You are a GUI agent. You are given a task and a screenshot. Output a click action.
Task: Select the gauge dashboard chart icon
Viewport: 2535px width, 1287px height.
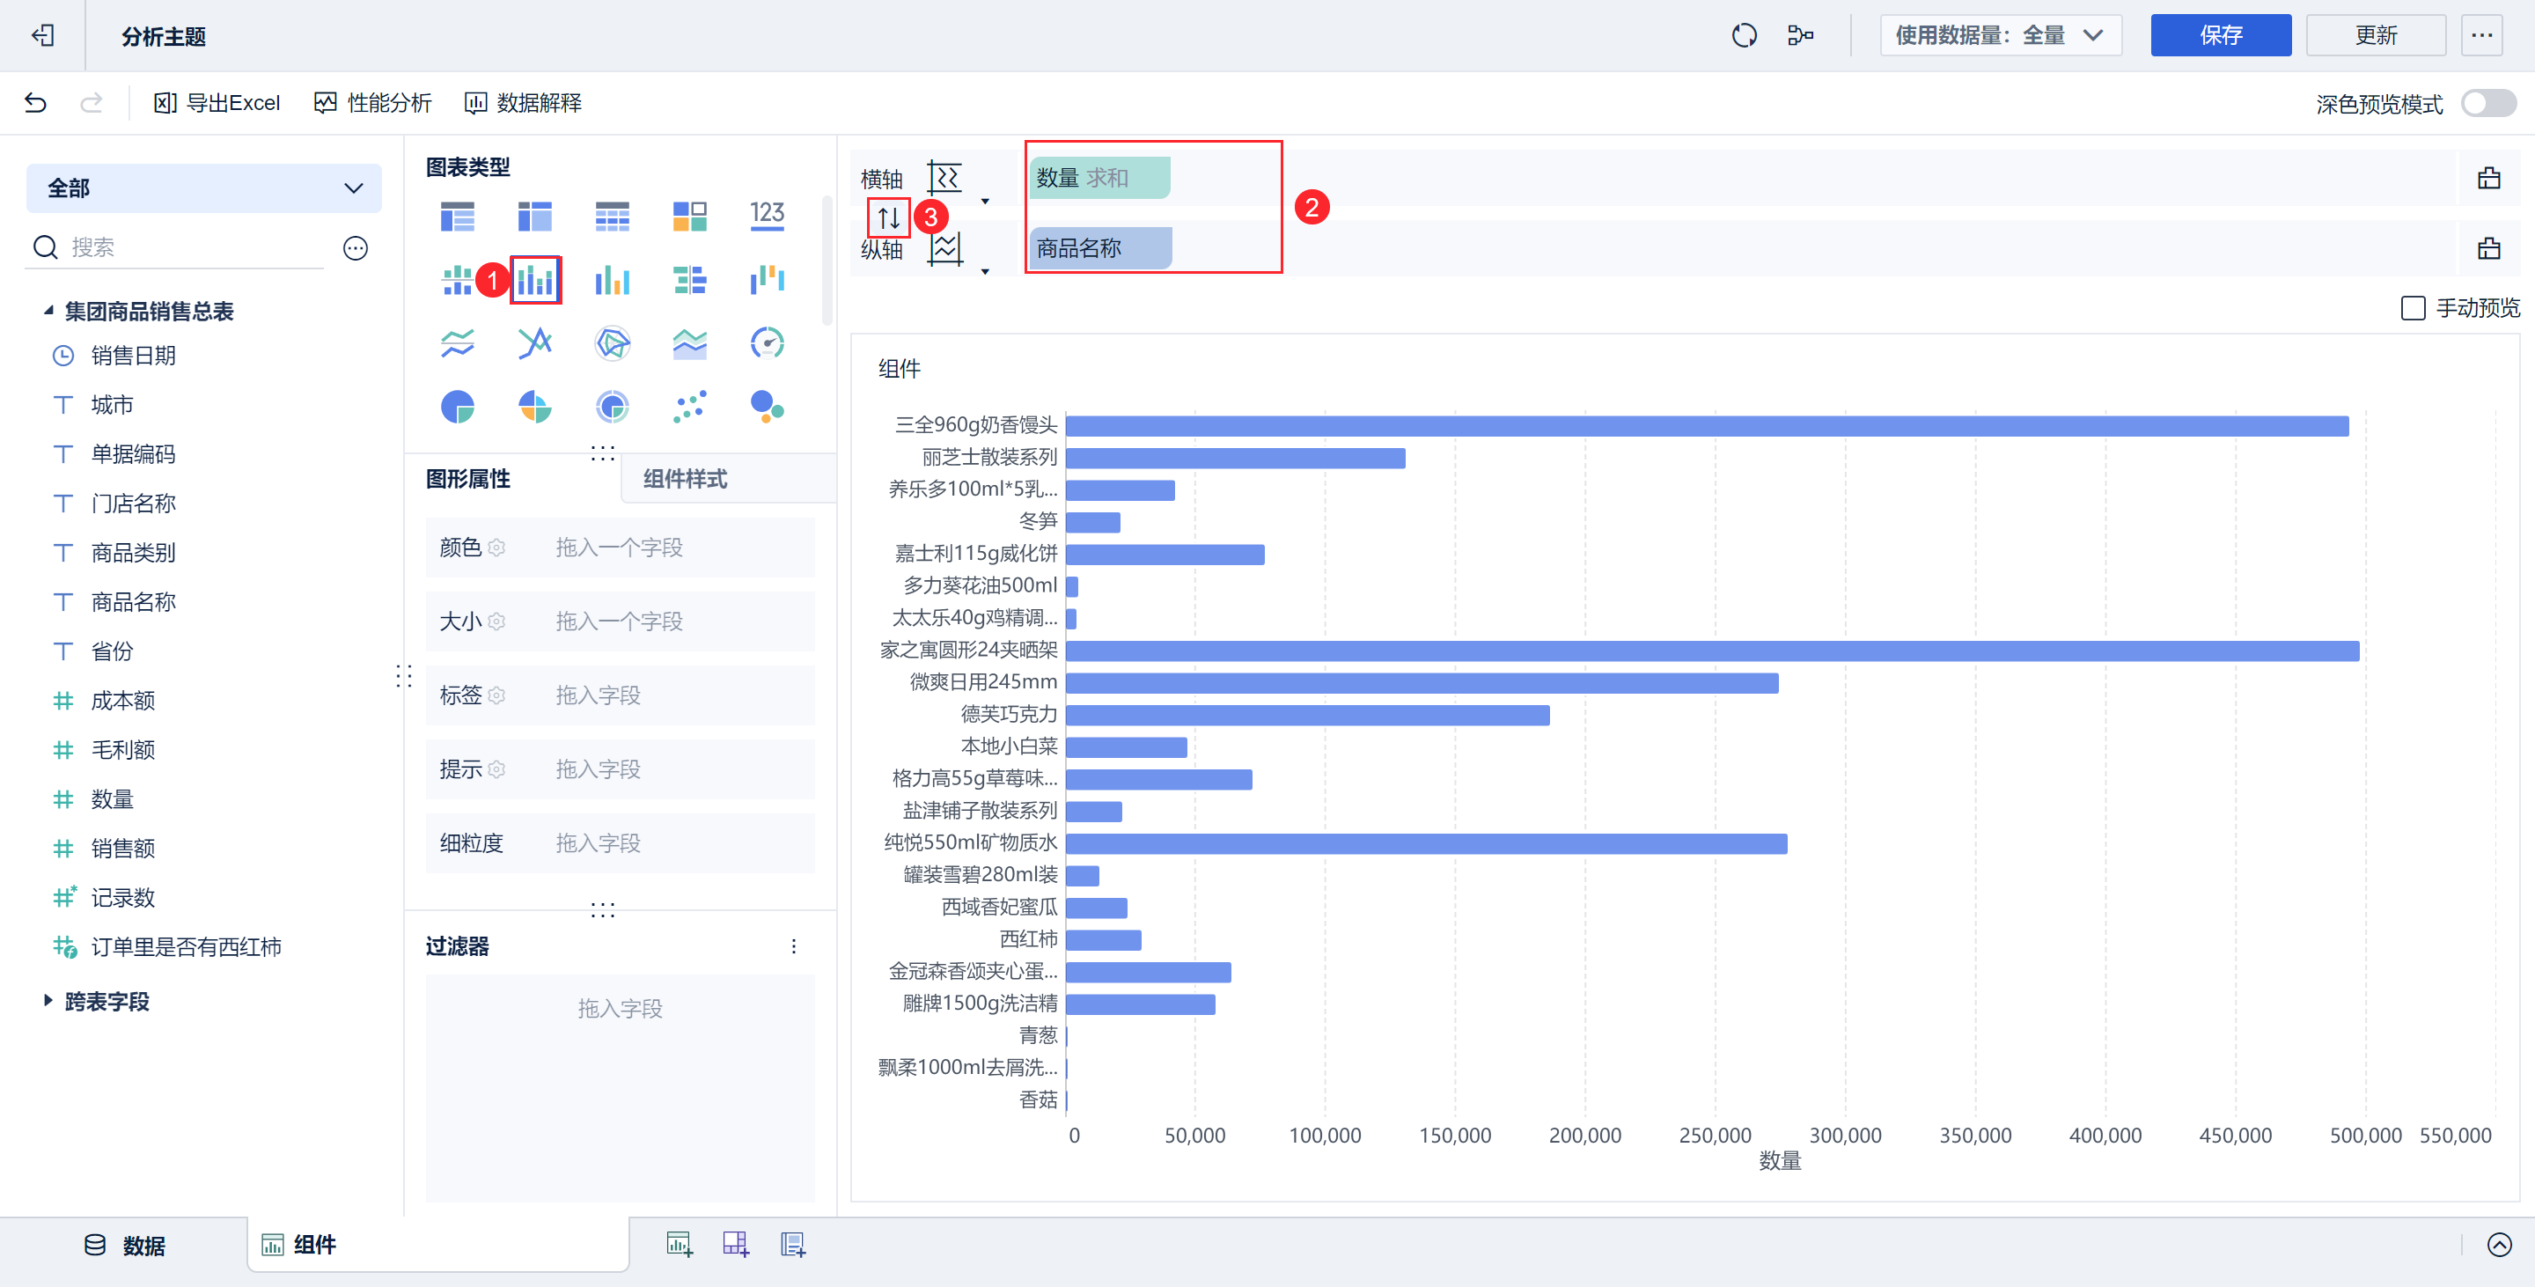(x=767, y=342)
